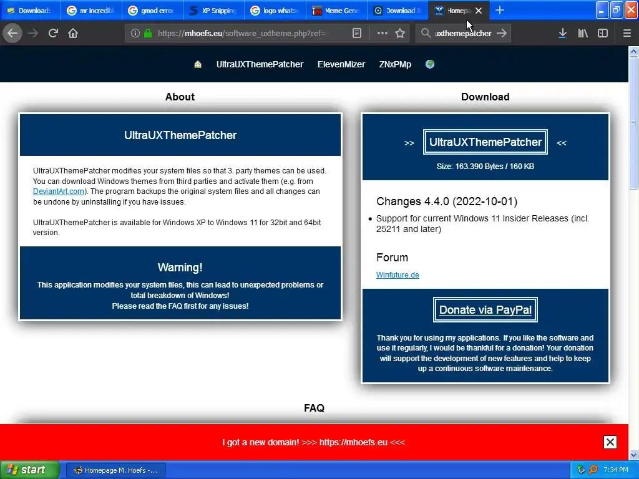This screenshot has width=639, height=479.
Task: Click the Changes 4.4.0 heading
Action: pyautogui.click(x=447, y=201)
